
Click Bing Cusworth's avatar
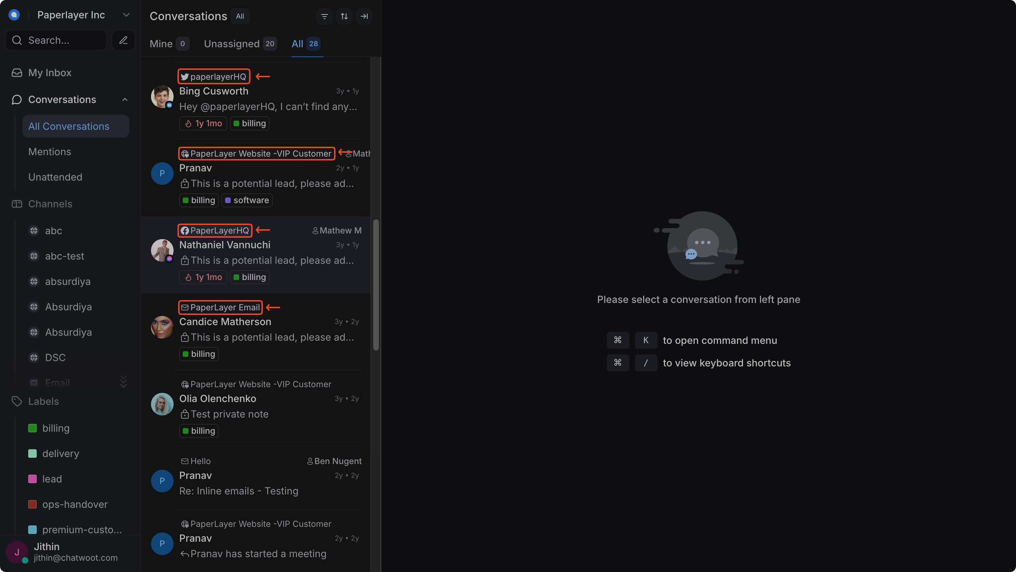tap(162, 97)
